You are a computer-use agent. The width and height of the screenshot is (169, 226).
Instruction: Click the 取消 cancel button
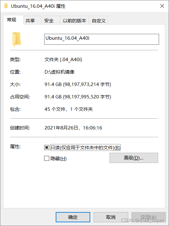pos(111,217)
